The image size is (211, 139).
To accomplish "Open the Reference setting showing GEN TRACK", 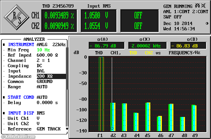I will coord(48,129).
